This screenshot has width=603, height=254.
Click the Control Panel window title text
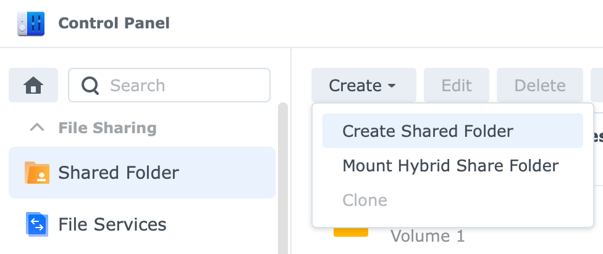point(114,23)
